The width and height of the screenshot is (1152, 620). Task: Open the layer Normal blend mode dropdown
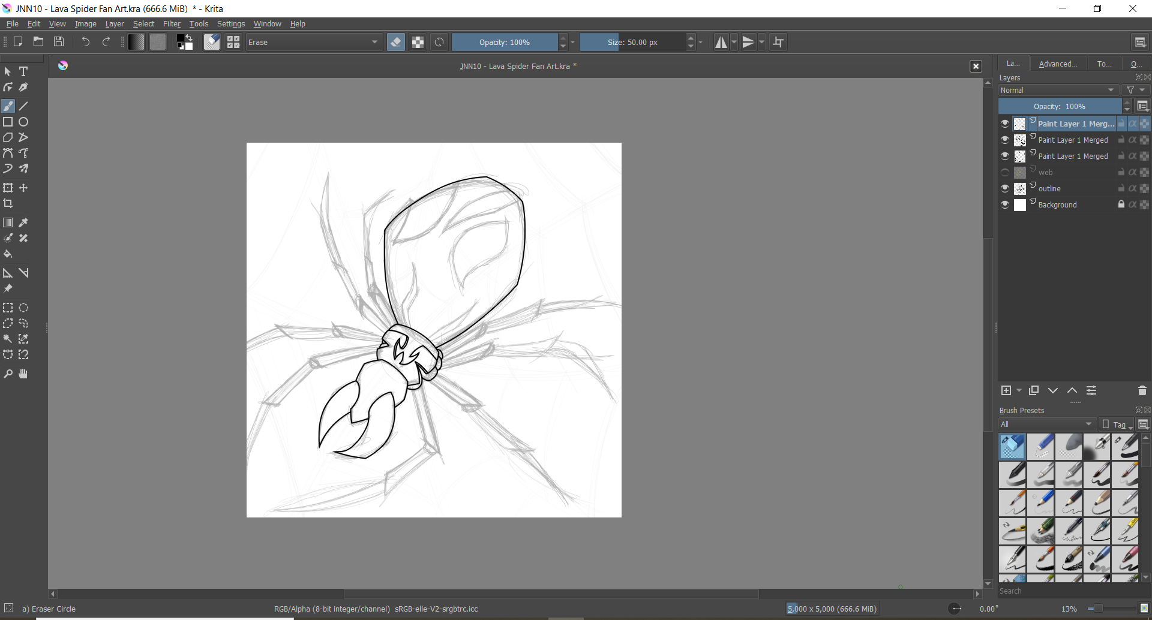tap(1059, 90)
